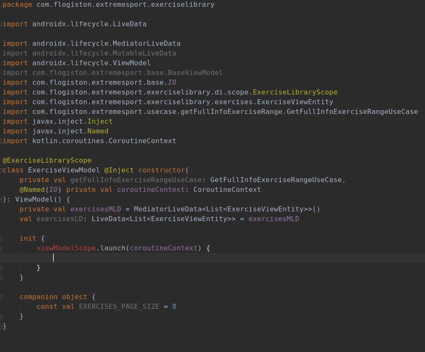Screen dimensions: 425x352
Task: Click the LiveData<List<ExerciseViewEntity>> type of exercisesLD
Action: (163, 219)
